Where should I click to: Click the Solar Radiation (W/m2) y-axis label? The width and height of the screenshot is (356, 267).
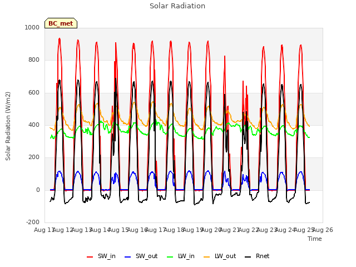point(8,126)
